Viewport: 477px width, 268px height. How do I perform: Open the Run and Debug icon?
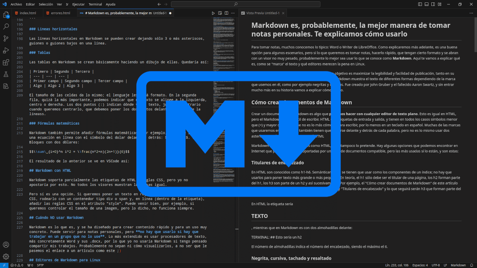click(x=6, y=50)
